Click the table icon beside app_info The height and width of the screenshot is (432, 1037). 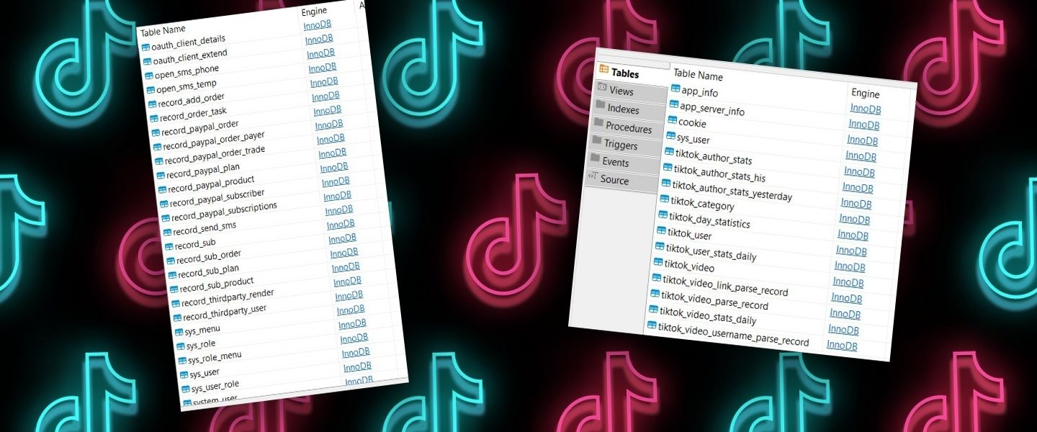click(x=675, y=89)
